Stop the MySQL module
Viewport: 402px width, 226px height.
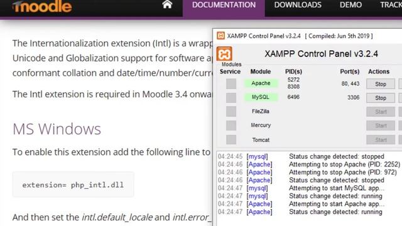tap(381, 98)
